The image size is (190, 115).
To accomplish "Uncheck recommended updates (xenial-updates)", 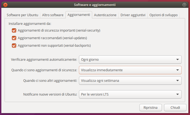I will tap(14, 38).
